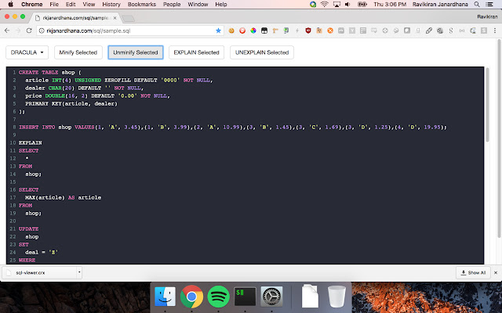Click the MAX(article) AS article line

63,197
